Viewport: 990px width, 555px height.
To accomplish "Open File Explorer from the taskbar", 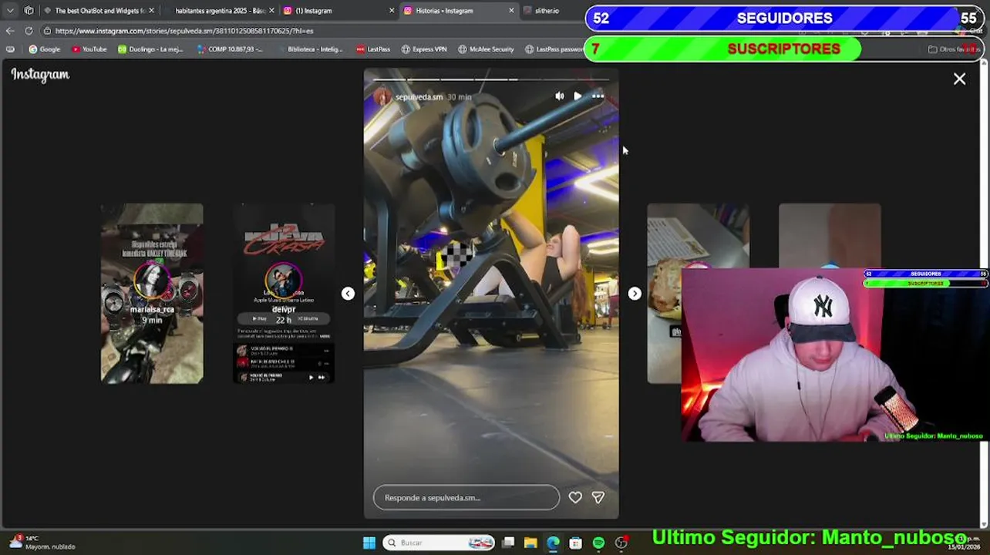I will click(530, 543).
